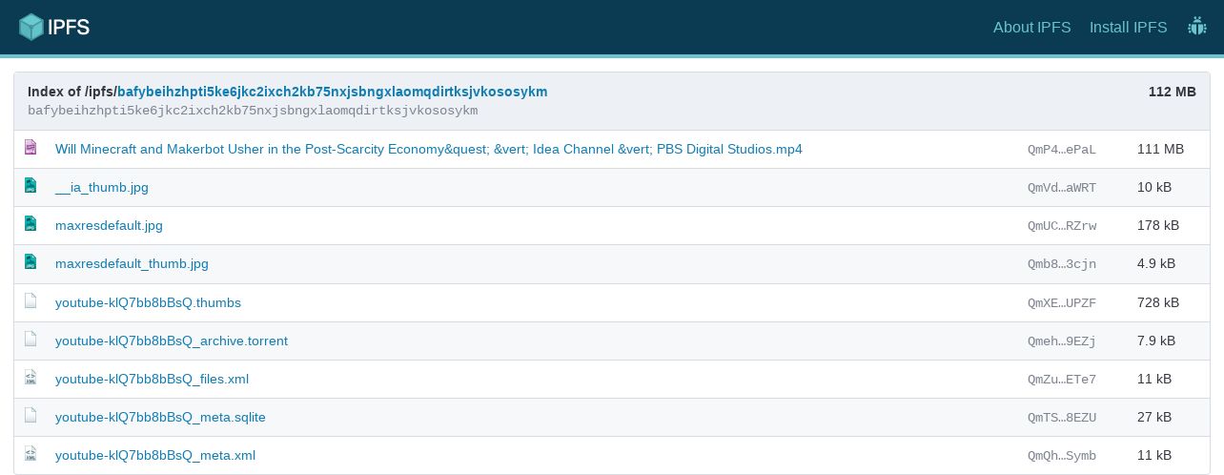
Task: Open the About IPFS link
Action: point(1032,28)
